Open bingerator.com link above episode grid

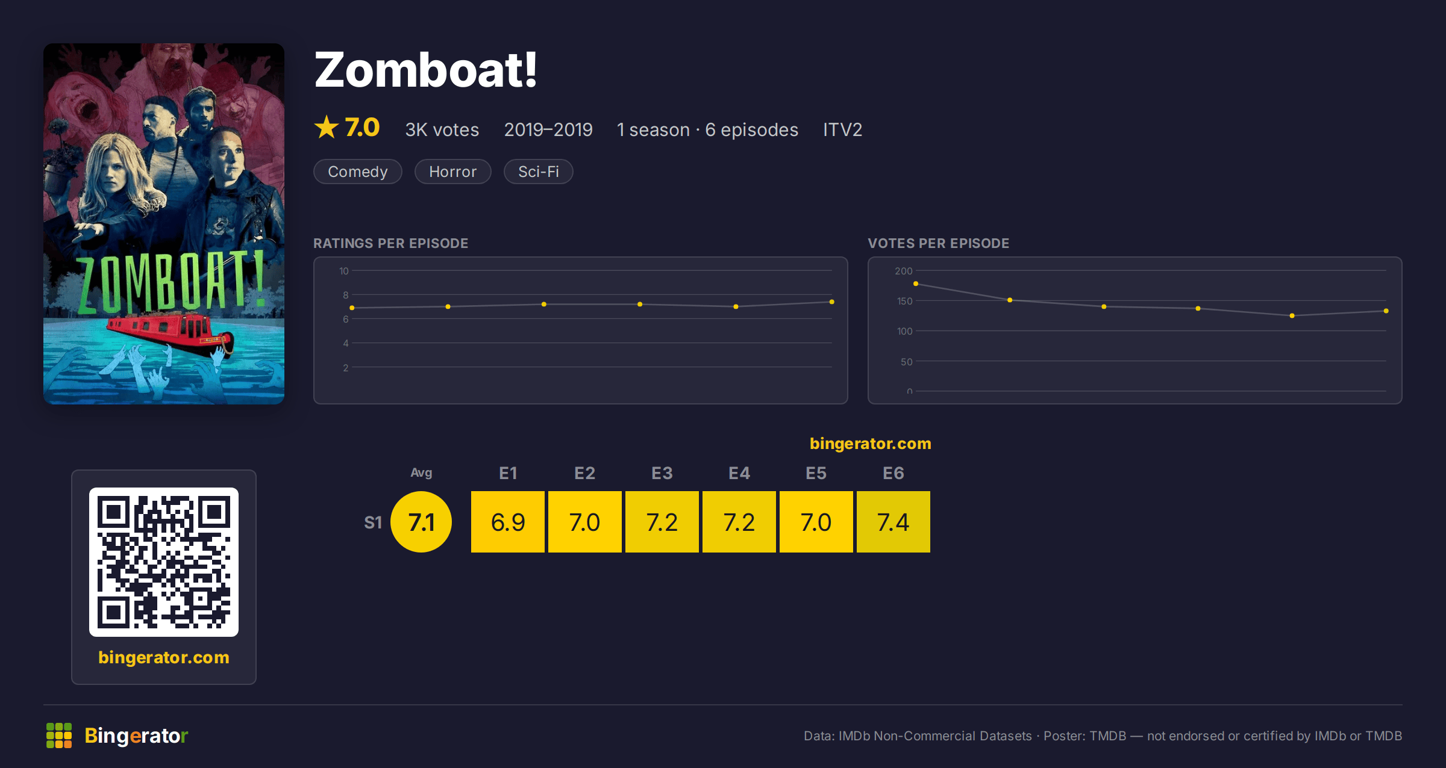pos(871,444)
